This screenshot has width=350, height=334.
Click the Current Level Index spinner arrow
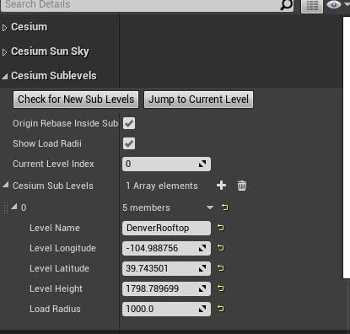click(x=202, y=164)
